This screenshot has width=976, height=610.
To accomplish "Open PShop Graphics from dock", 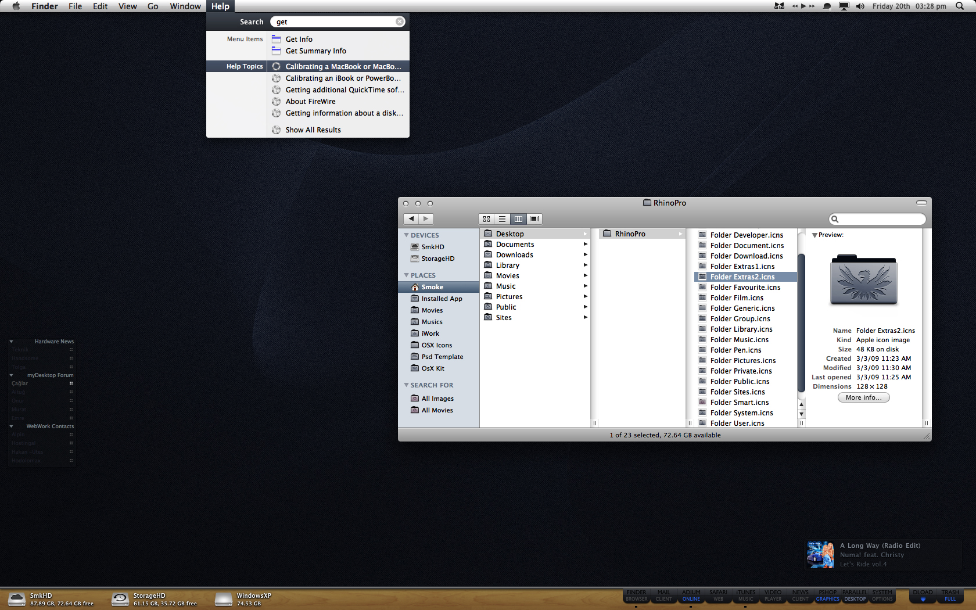I will 828,595.
